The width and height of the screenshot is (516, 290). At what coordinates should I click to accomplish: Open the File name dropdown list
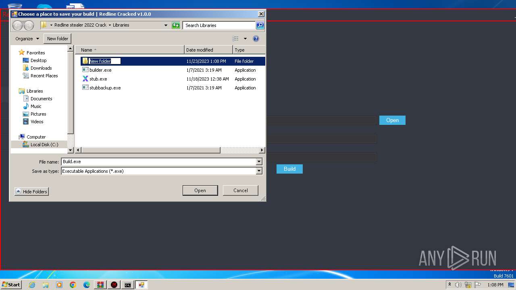pyautogui.click(x=259, y=162)
